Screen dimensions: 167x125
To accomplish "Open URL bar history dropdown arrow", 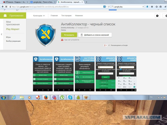I will (x=107, y=7).
